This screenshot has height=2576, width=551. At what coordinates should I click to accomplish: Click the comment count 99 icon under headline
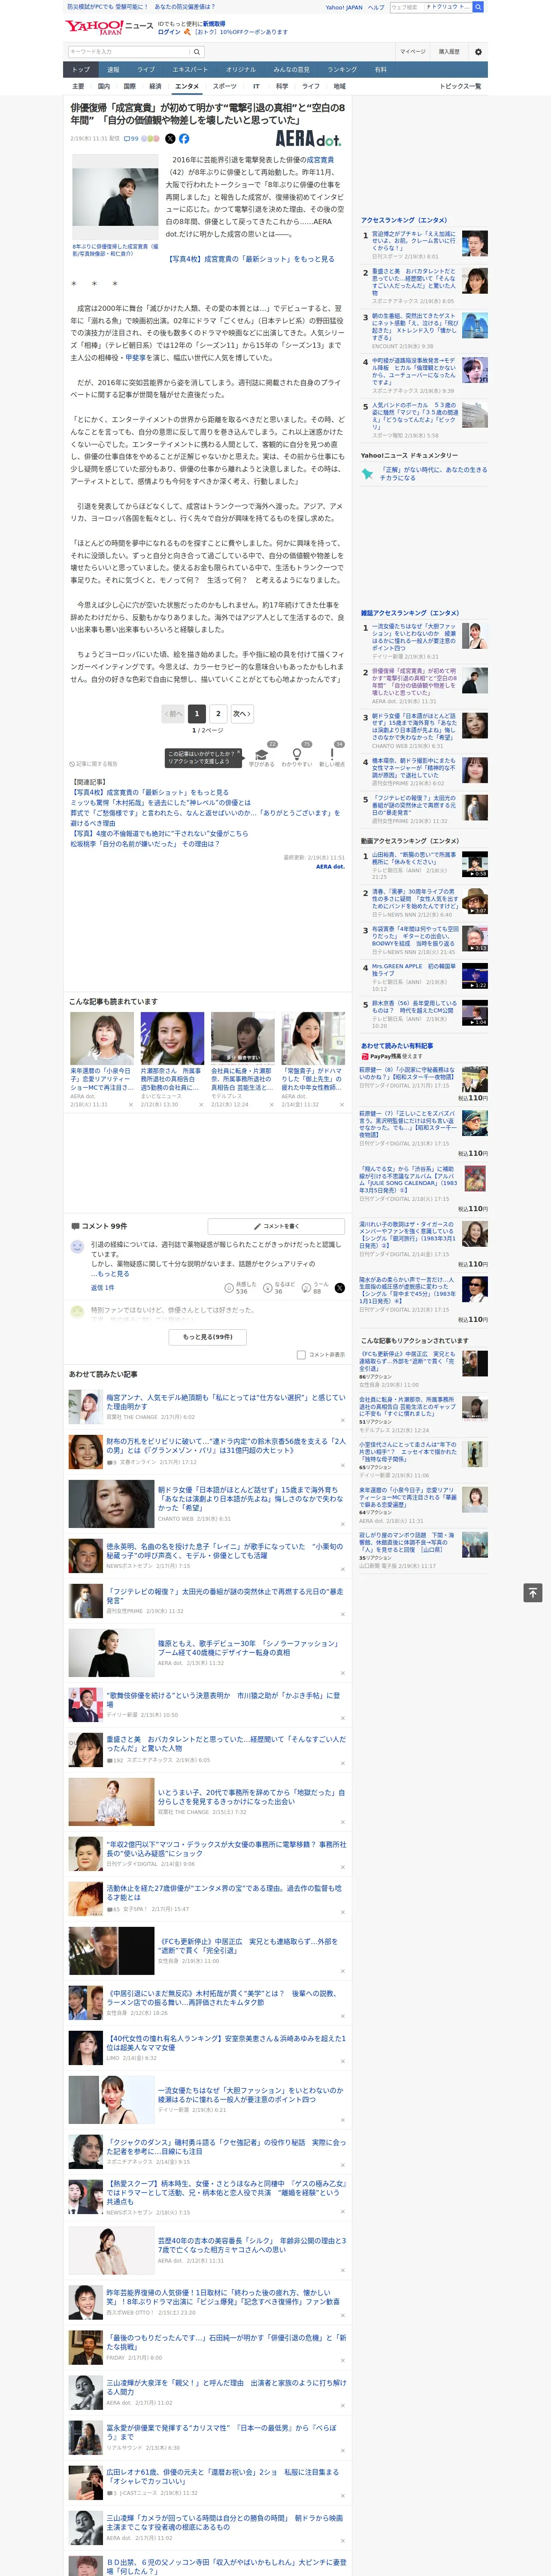(x=131, y=139)
